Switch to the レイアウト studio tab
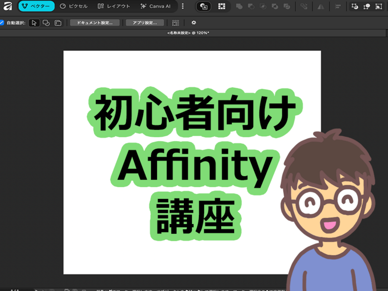Viewport: 388px width, 291px height. pyautogui.click(x=113, y=6)
